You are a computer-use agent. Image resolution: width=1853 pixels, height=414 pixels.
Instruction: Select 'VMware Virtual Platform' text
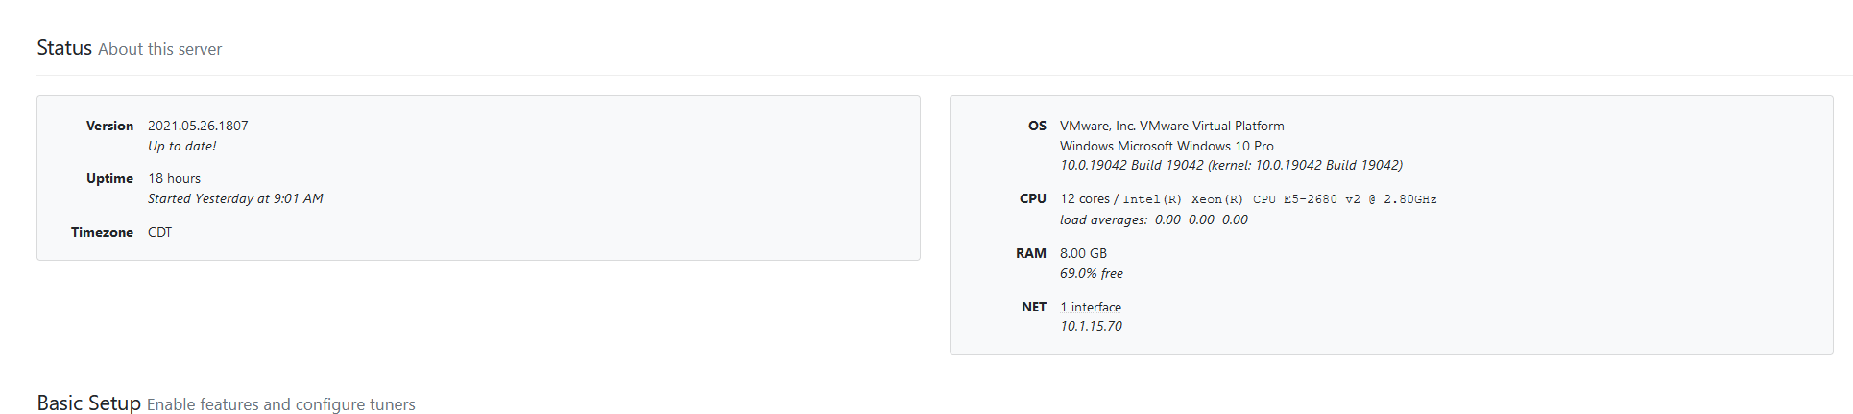click(1212, 126)
